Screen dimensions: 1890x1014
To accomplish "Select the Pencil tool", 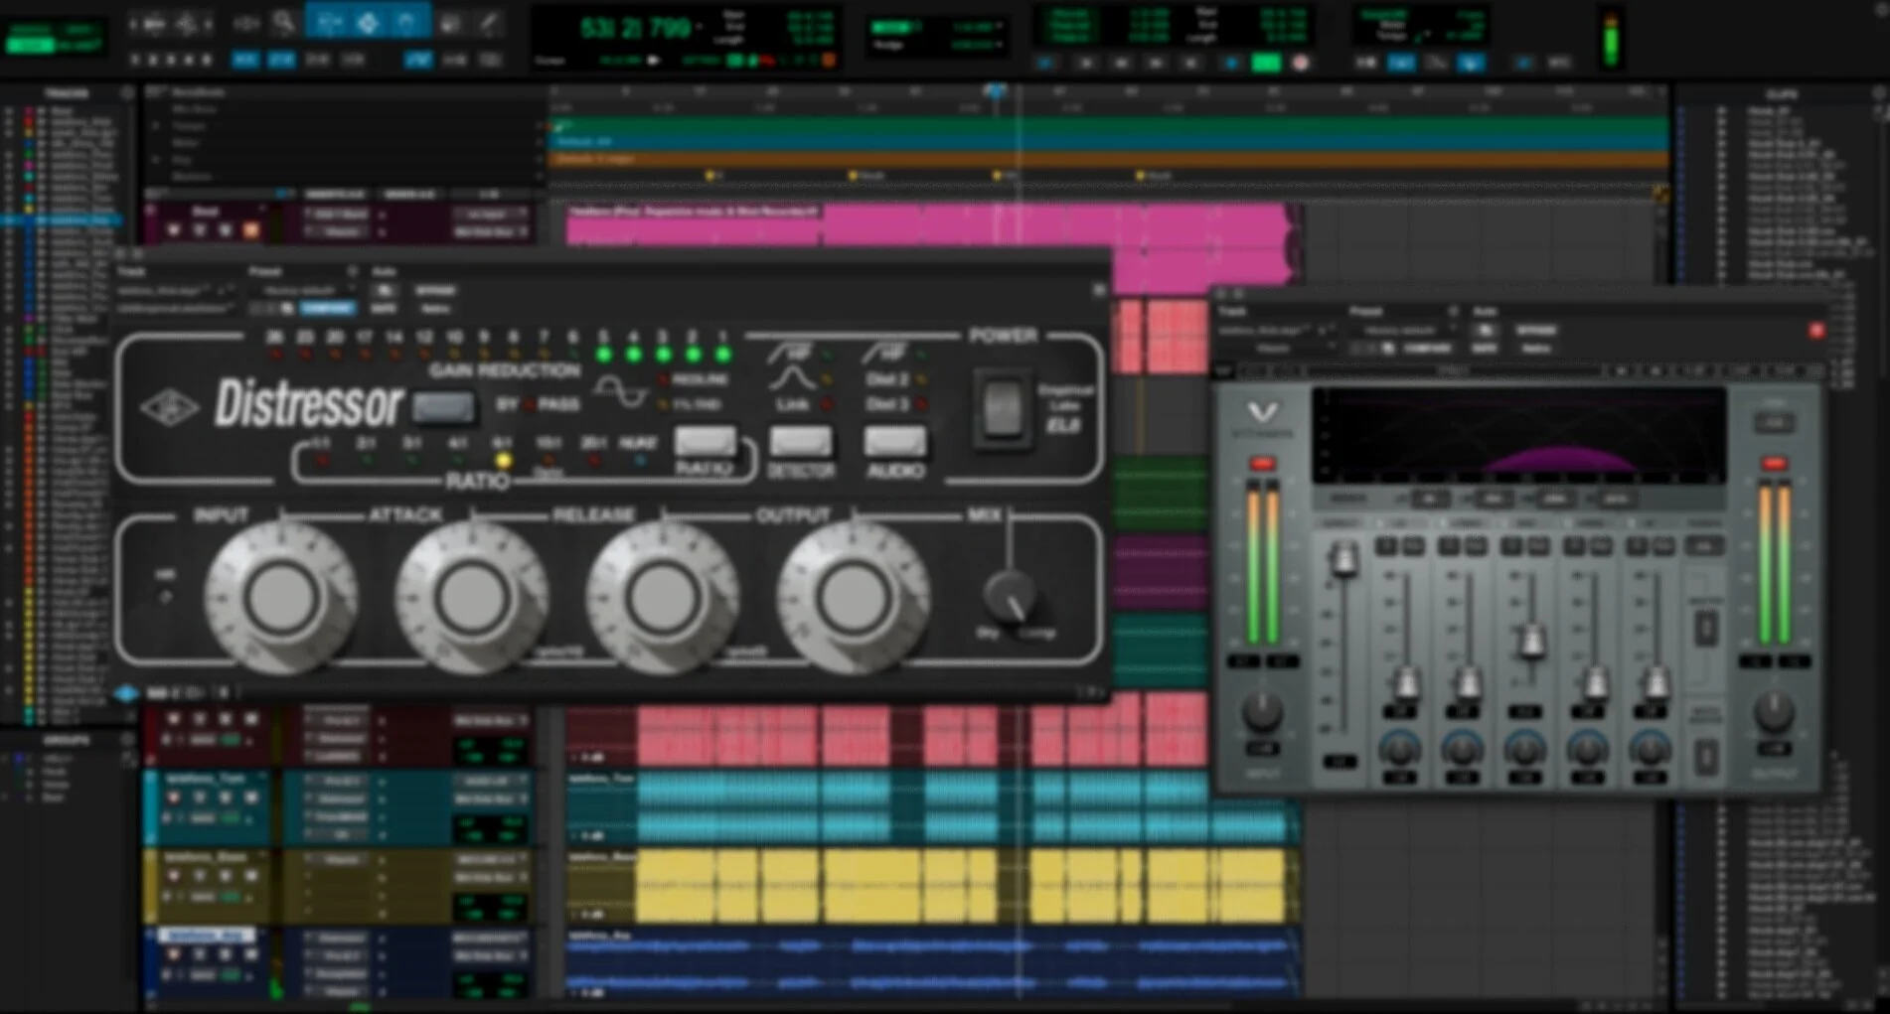I will click(x=489, y=22).
